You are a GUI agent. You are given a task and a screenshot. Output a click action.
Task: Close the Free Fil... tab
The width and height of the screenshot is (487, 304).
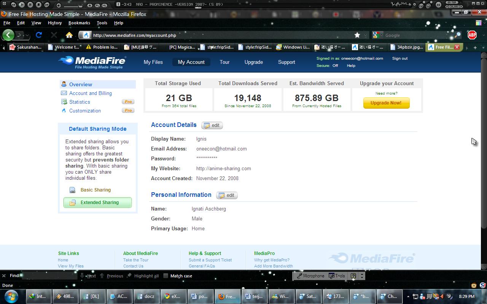[x=457, y=47]
